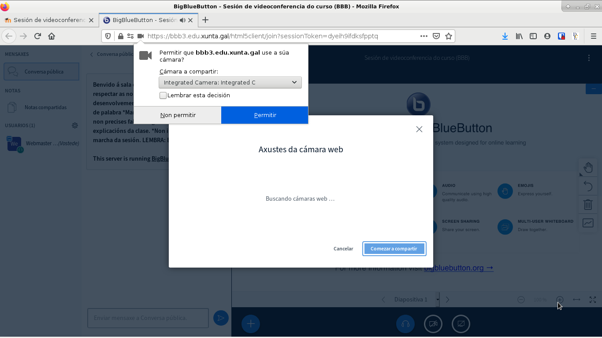This screenshot has height=338, width=602.
Task: Click Non permitir to deny camera
Action: click(x=178, y=115)
